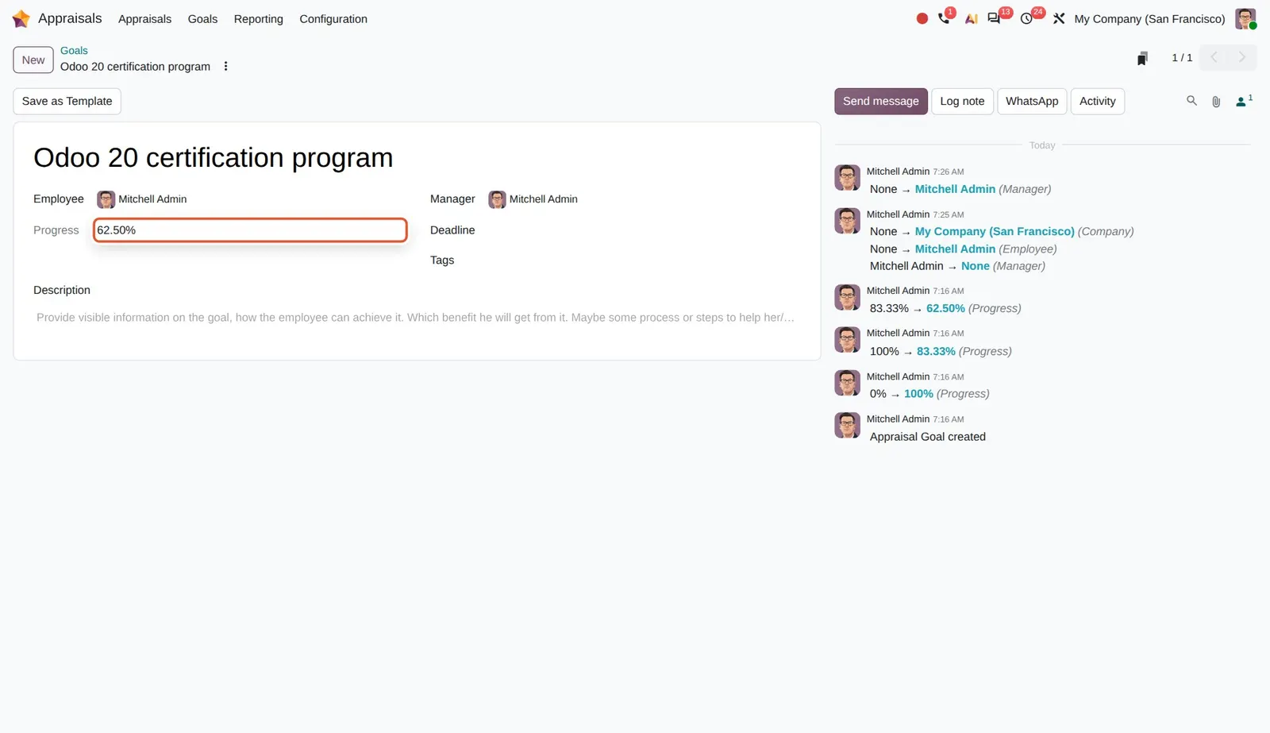Click Employee Mitchell Admin avatar
The height and width of the screenshot is (733, 1270).
pos(106,199)
